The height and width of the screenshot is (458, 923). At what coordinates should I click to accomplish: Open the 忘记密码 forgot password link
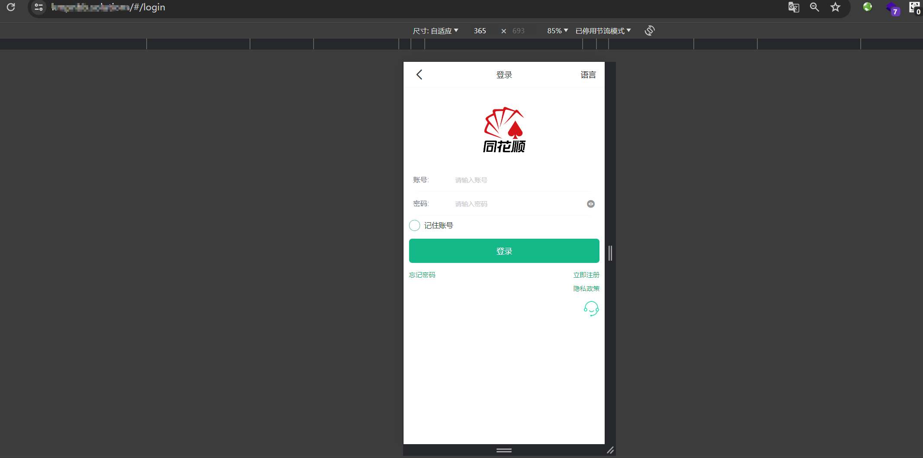[x=422, y=275]
